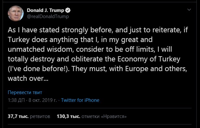Click the ретвитов label
200x128 pixels.
[40, 116]
